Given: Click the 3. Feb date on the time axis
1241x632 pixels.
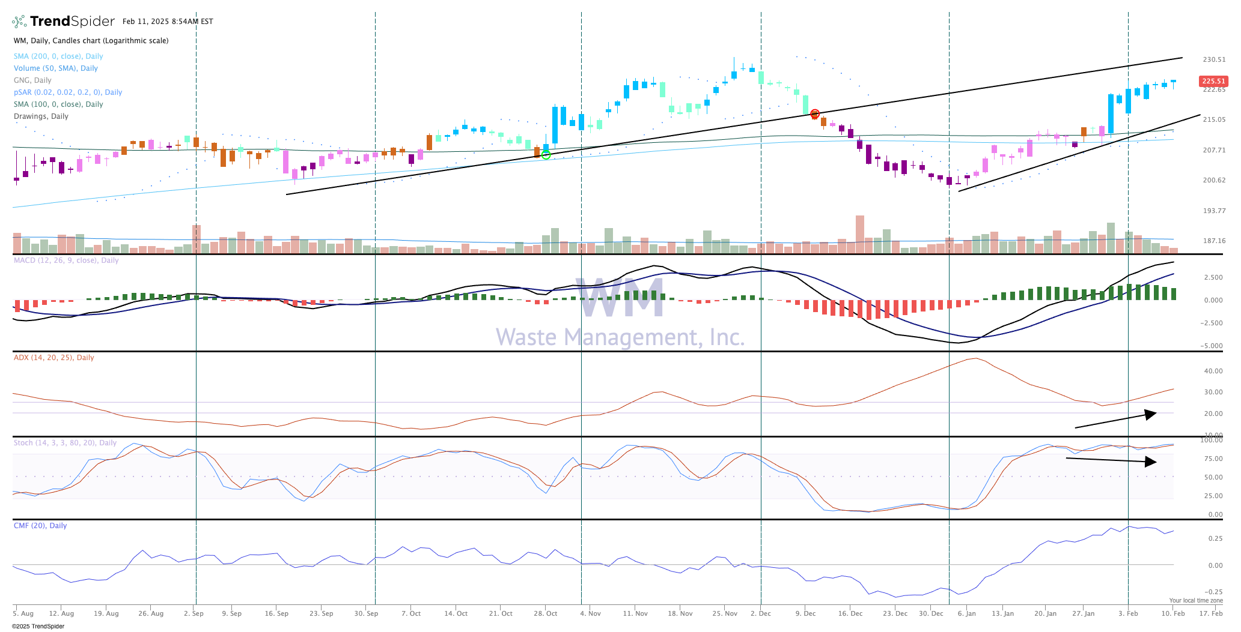Looking at the screenshot, I should (x=1128, y=613).
